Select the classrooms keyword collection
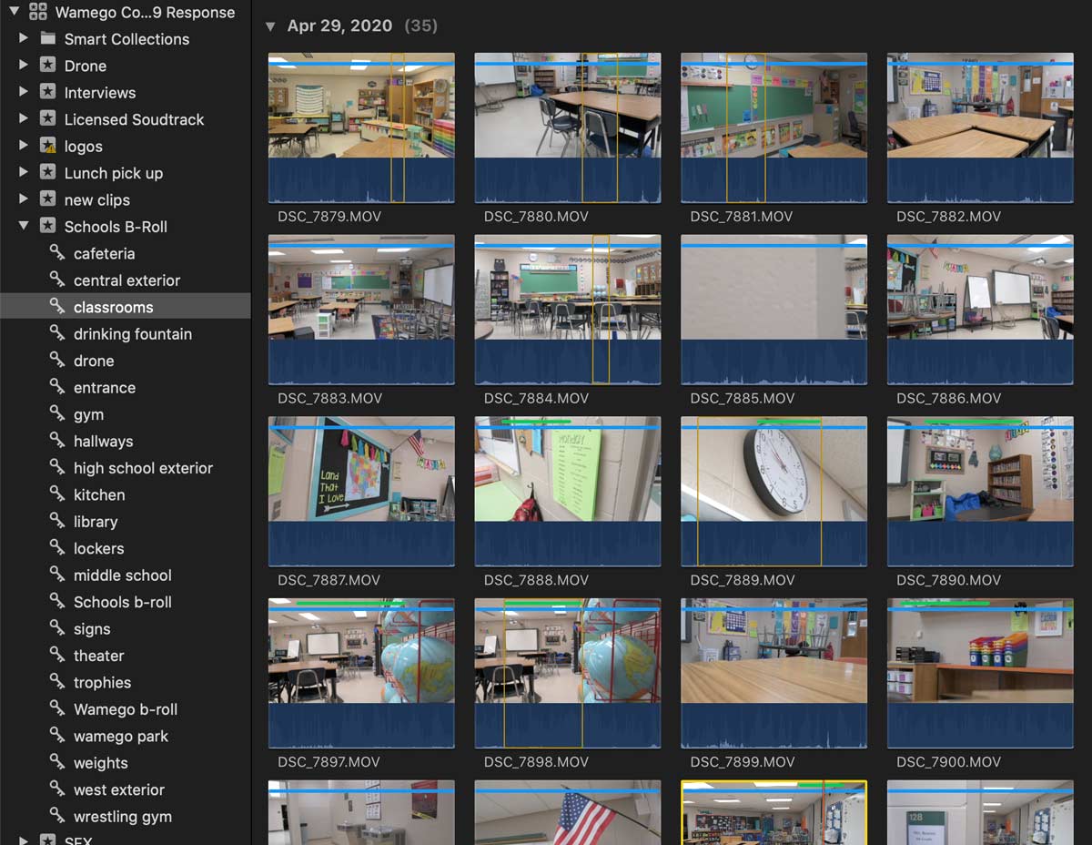 (x=126, y=307)
